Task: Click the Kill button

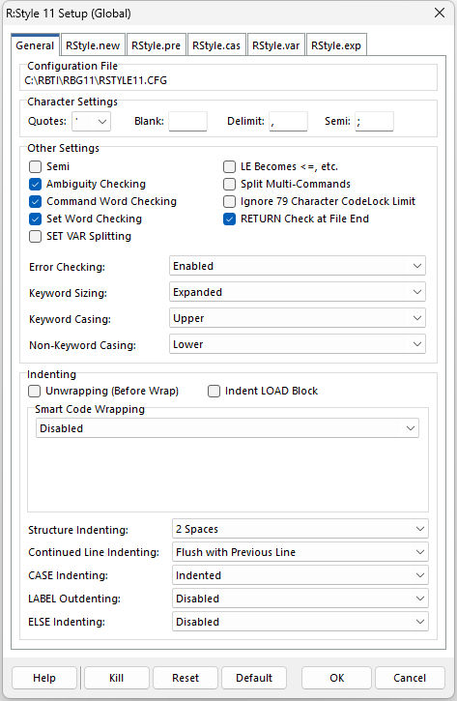Action: point(116,678)
